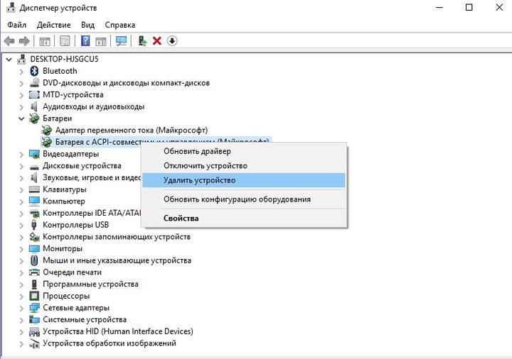Image resolution: width=512 pixels, height=359 pixels.
Task: Click the properties sheet toolbar icon
Action: [x=65, y=41]
